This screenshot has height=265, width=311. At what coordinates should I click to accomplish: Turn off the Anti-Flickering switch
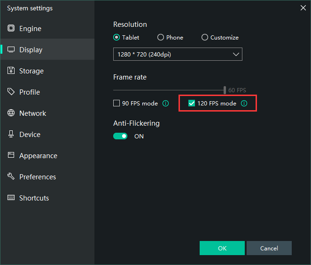[120, 136]
